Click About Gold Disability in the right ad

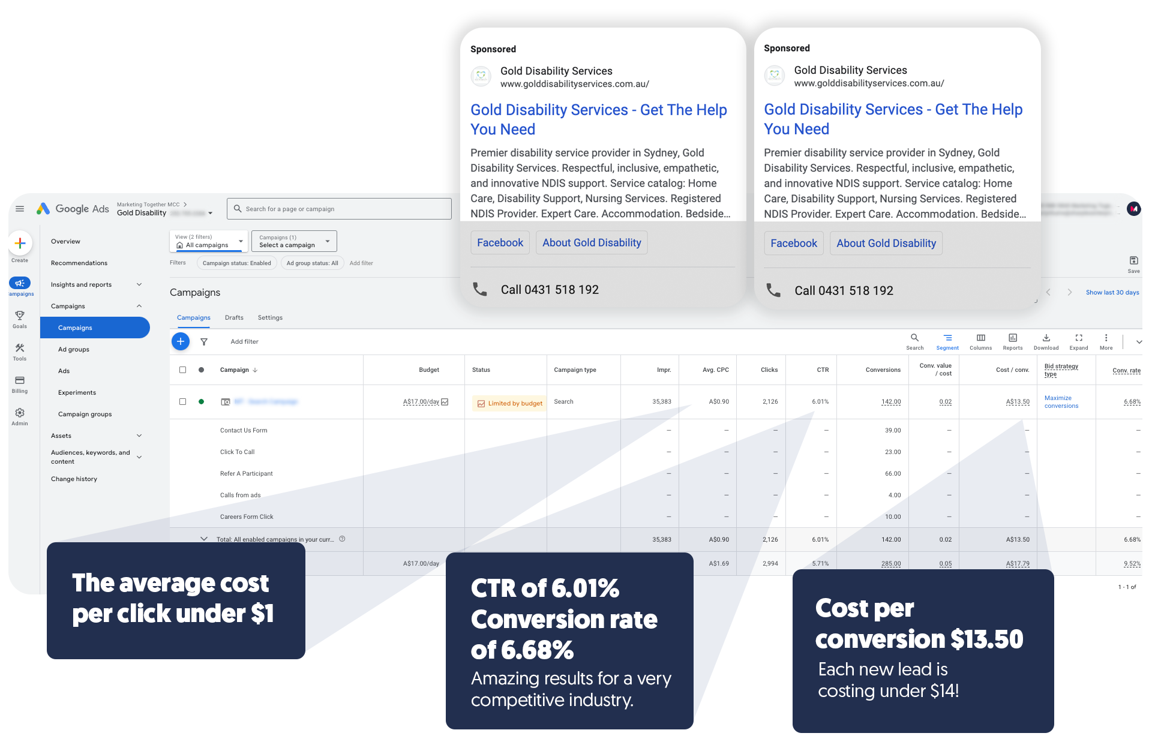[886, 243]
